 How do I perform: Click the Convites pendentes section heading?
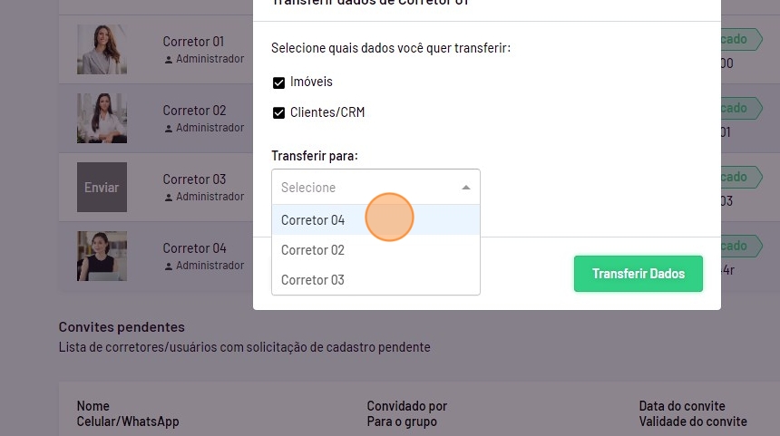pos(122,327)
